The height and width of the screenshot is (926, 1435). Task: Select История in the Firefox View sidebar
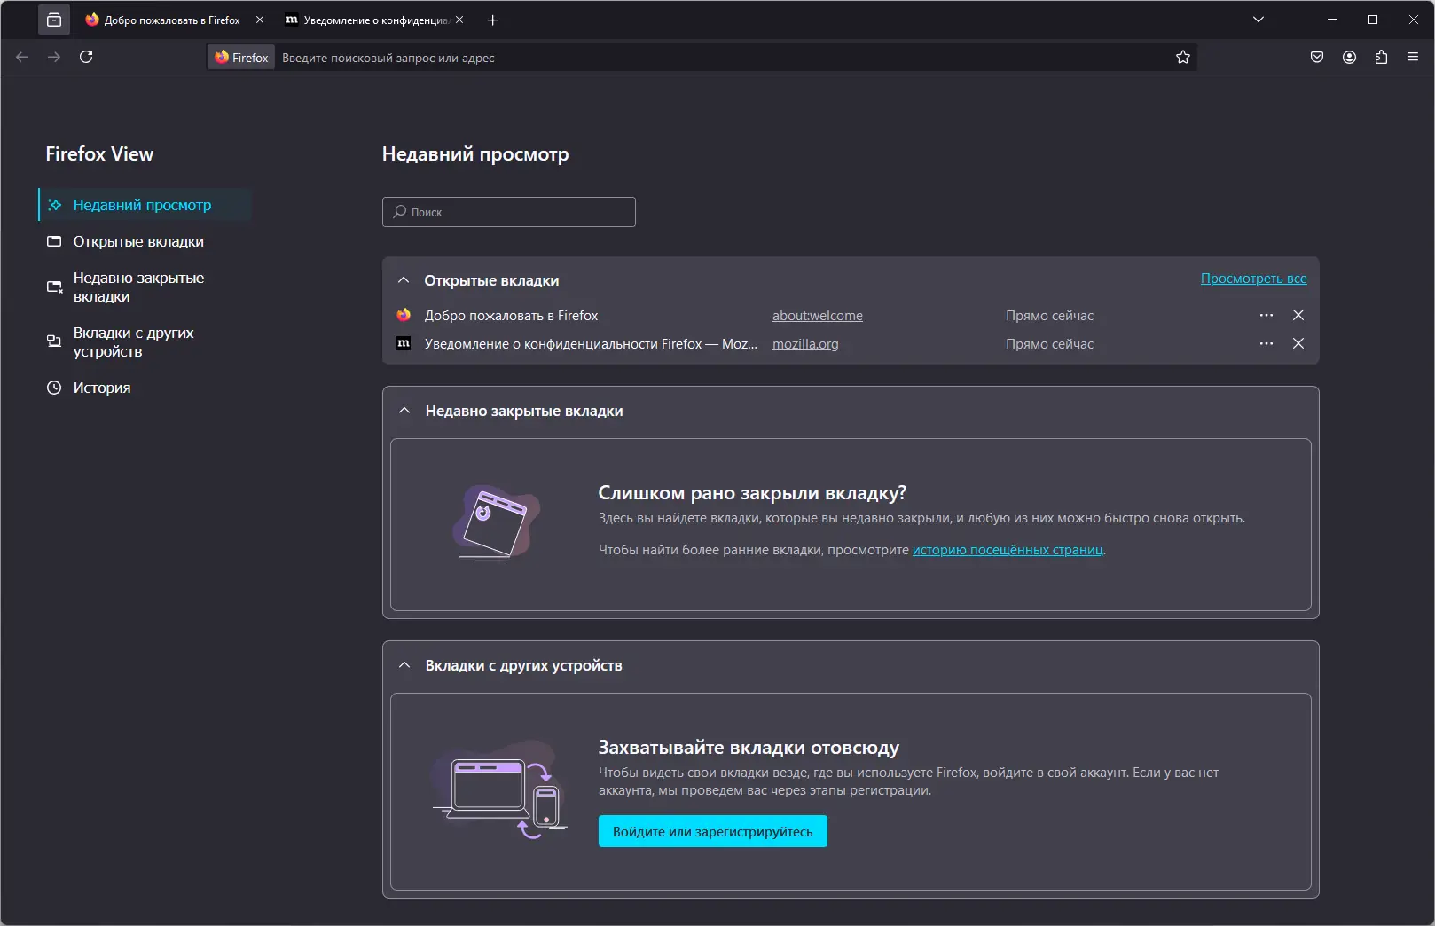click(x=101, y=388)
